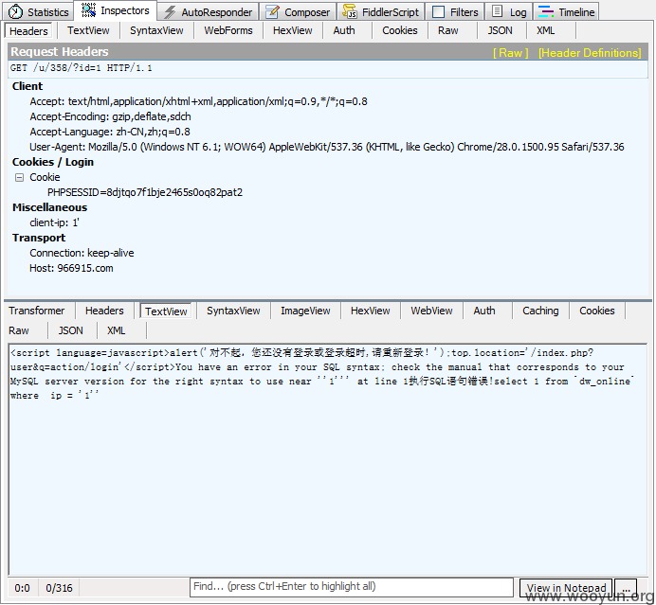The image size is (656, 605).
Task: Select response Headers tab
Action: (x=104, y=311)
